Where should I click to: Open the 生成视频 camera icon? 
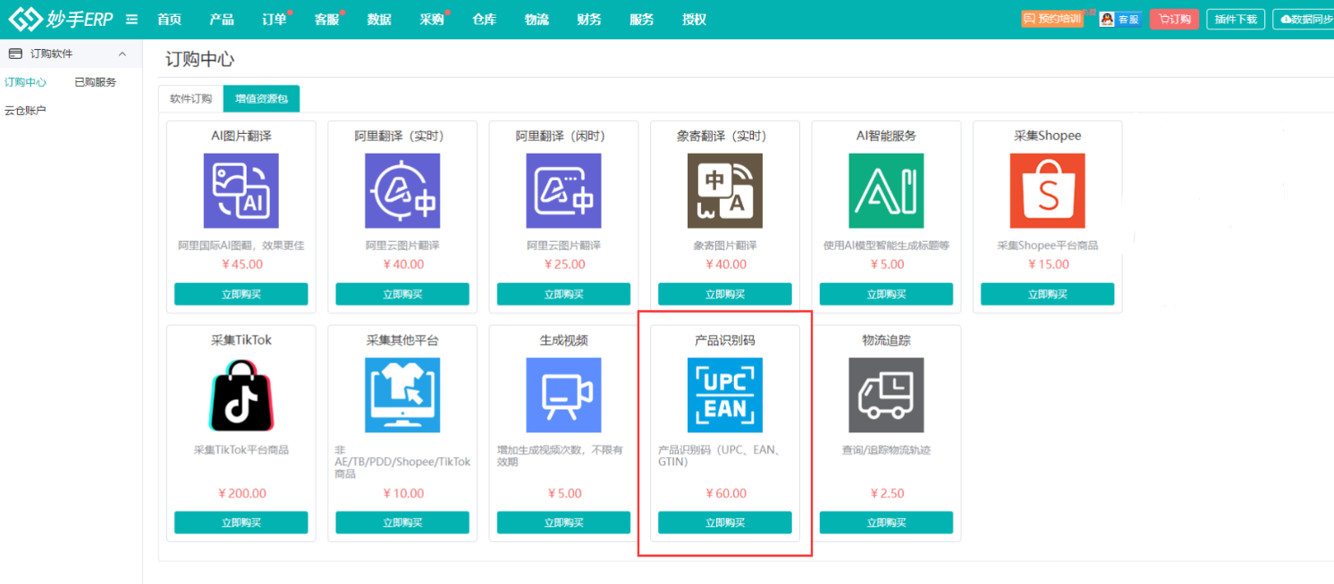(x=564, y=395)
